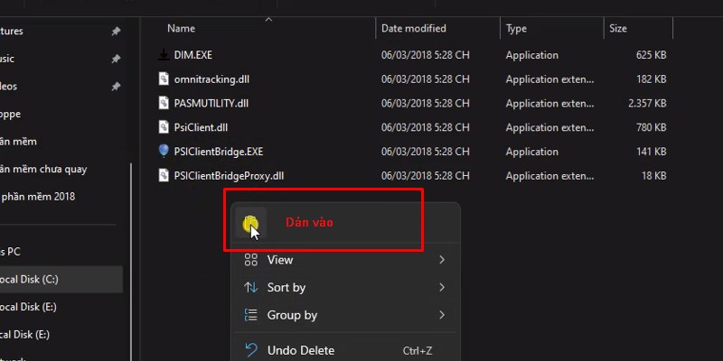Select the DIM.EXE file icon

tap(163, 56)
